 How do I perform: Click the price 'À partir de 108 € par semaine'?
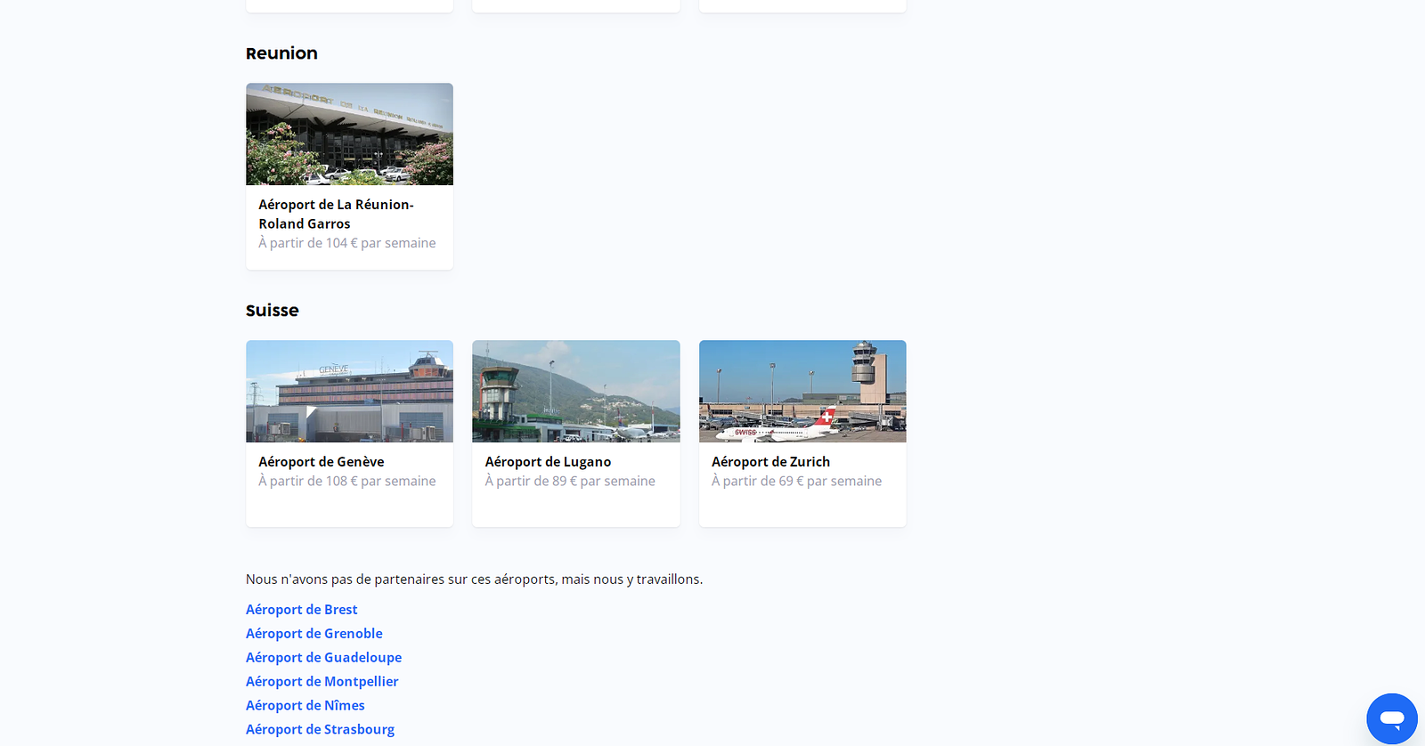click(347, 482)
